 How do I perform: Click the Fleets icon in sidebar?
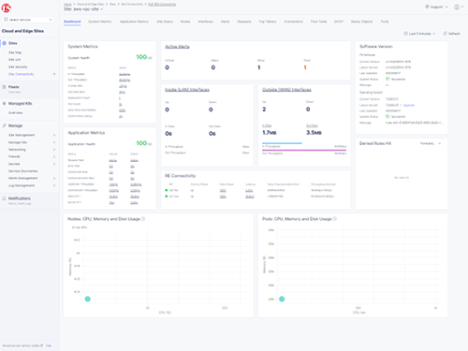point(5,87)
